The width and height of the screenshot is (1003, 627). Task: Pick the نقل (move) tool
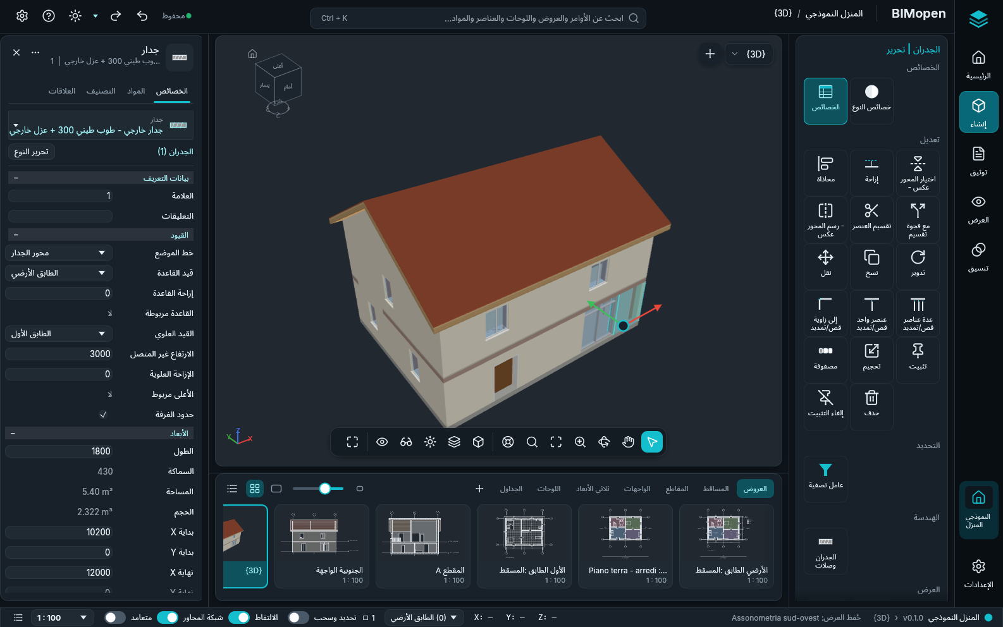825,266
